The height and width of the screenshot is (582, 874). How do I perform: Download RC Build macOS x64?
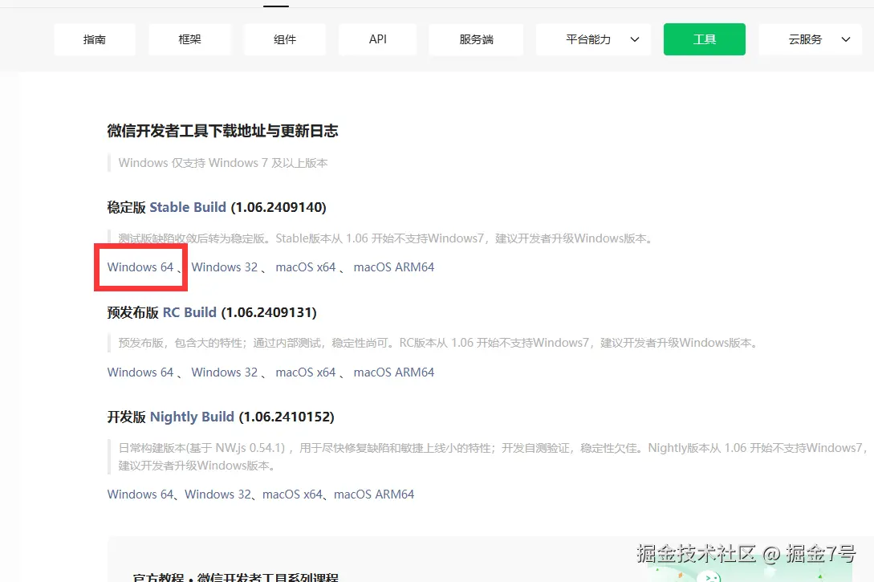pyautogui.click(x=306, y=372)
